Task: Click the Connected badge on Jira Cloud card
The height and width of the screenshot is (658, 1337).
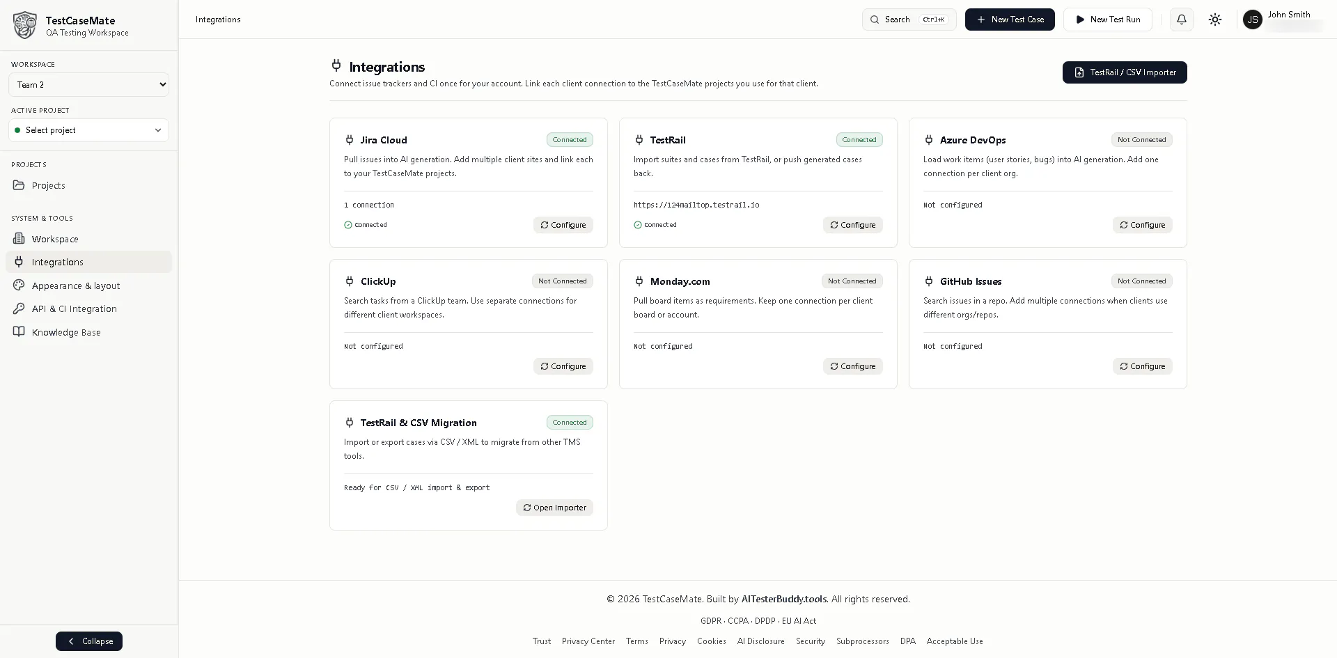Action: tap(570, 140)
